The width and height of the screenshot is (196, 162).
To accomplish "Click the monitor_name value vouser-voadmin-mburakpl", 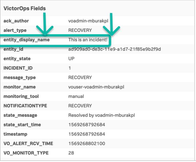I will [x=96, y=87].
